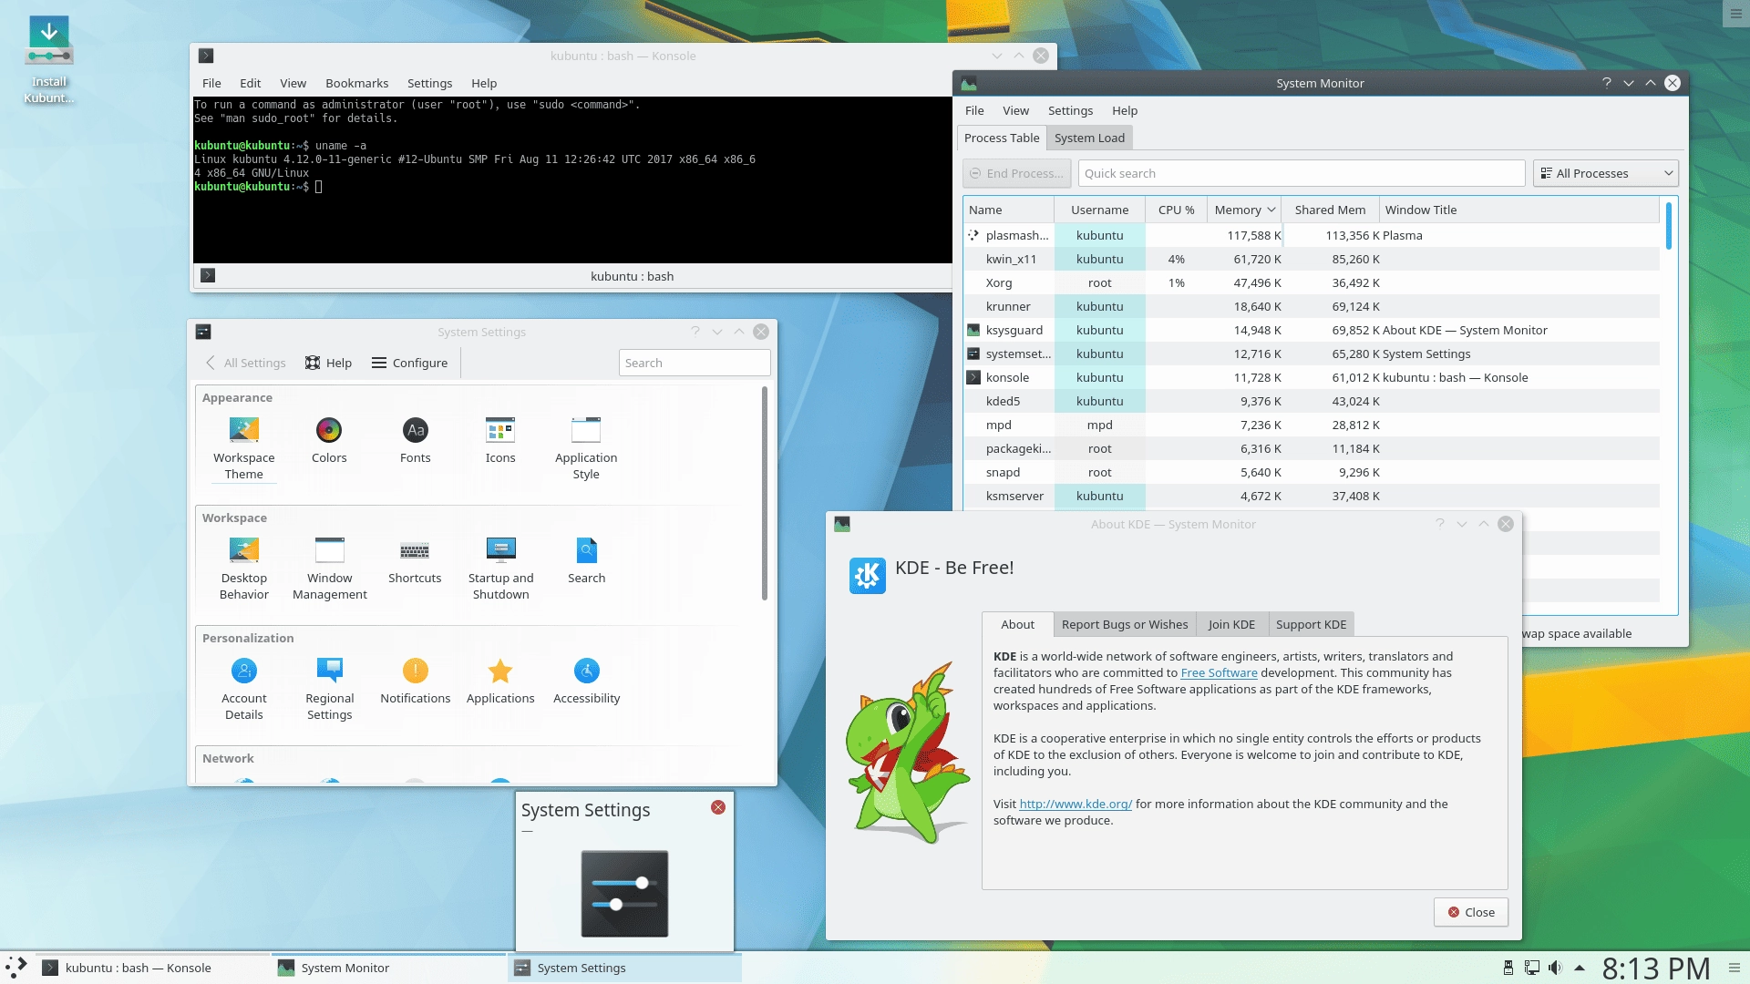The width and height of the screenshot is (1750, 984).
Task: Open the View menu in System Monitor
Action: pos(1015,110)
